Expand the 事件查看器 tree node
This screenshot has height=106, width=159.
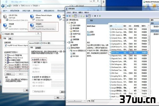click(x=69, y=28)
